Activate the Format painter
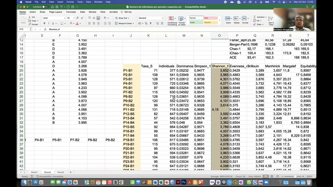Screen dimensions: 333x187 pyautogui.click(x=33, y=24)
